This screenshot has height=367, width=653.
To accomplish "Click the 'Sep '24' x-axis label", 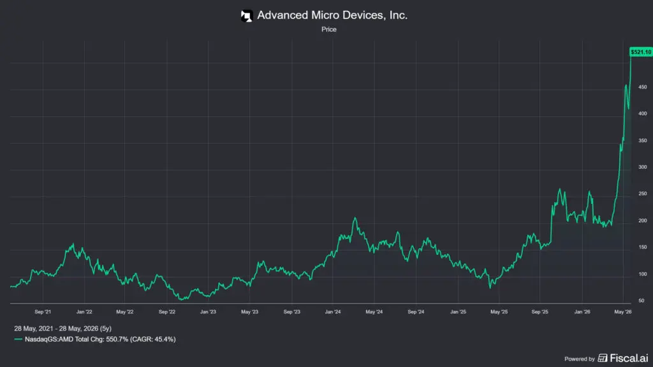I will tap(416, 312).
